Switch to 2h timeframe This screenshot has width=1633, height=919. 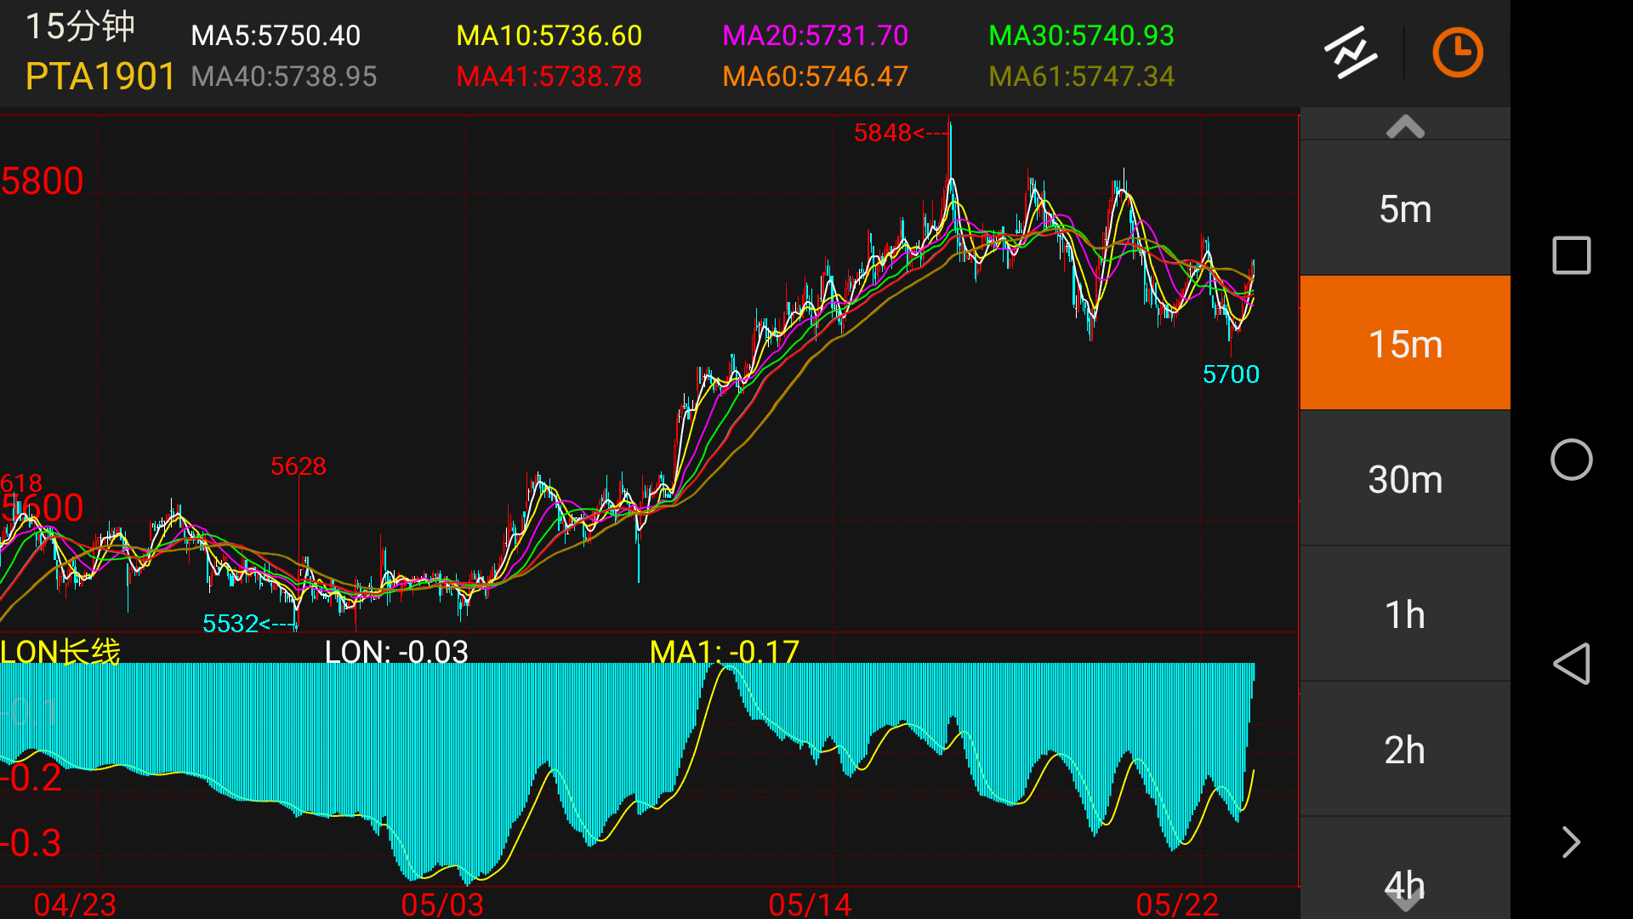coord(1405,750)
